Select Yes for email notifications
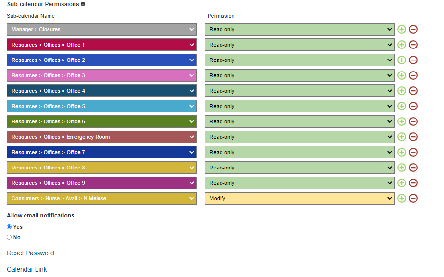Viewport: 444px width, 277px height. (x=9, y=227)
